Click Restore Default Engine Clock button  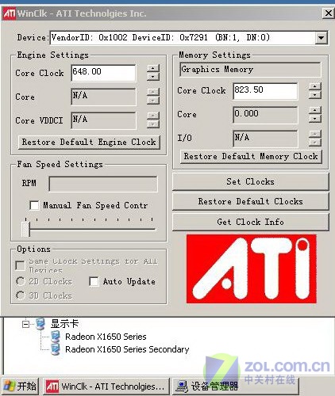click(89, 143)
